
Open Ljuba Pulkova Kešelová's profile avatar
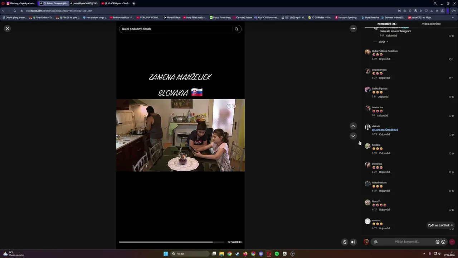367,52
